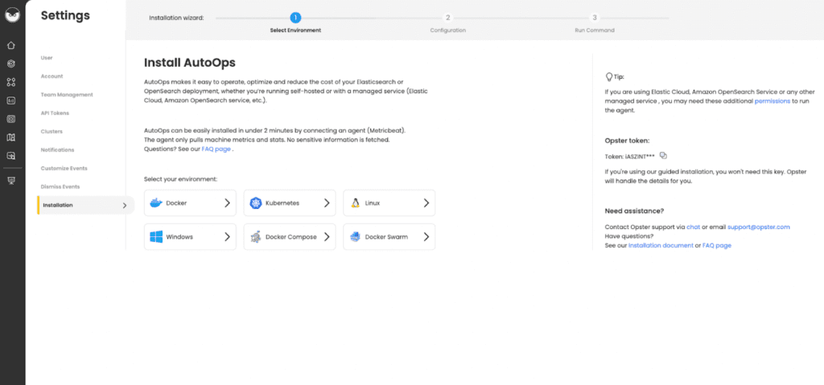824x385 pixels.
Task: Open the permissions link
Action: [772, 100]
